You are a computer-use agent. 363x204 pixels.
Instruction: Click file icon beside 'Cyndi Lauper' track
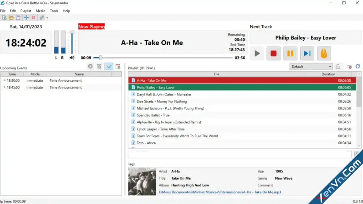(133, 129)
